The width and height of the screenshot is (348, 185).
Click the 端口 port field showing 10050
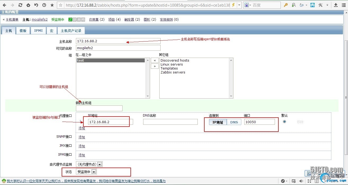point(260,122)
